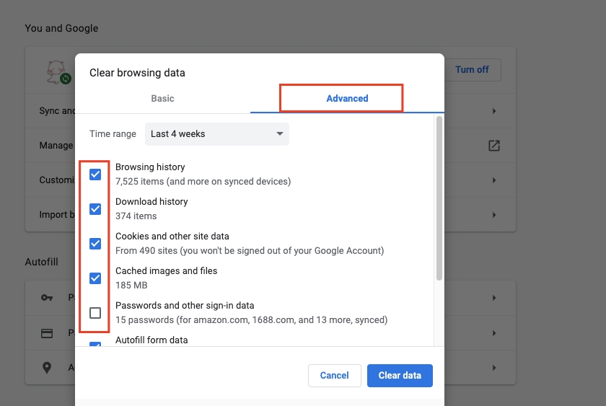This screenshot has width=606, height=406.
Task: Click the 'Time range' label
Action: [113, 134]
